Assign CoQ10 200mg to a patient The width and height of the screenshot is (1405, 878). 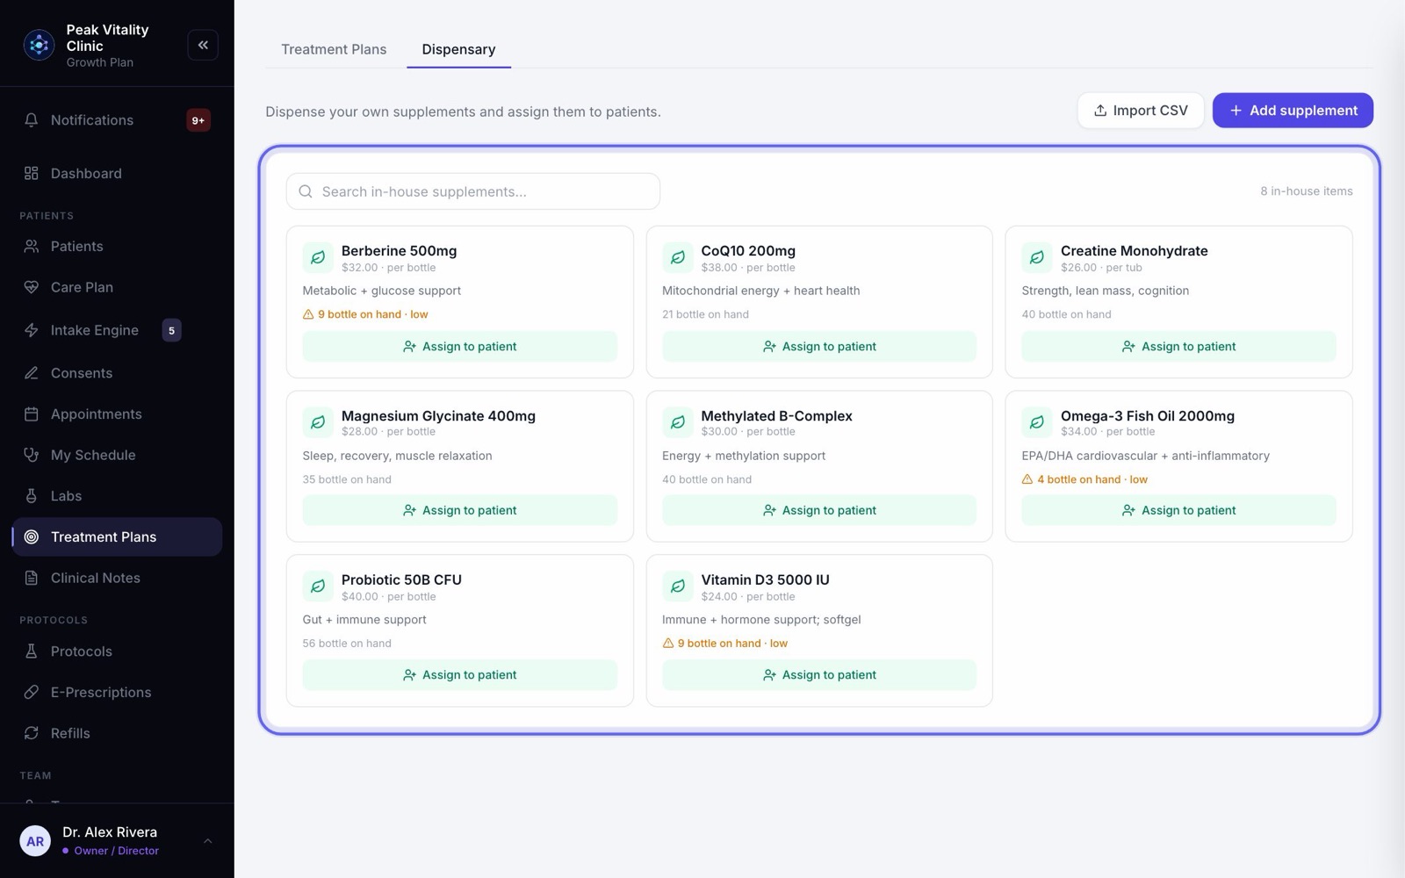pyautogui.click(x=819, y=347)
